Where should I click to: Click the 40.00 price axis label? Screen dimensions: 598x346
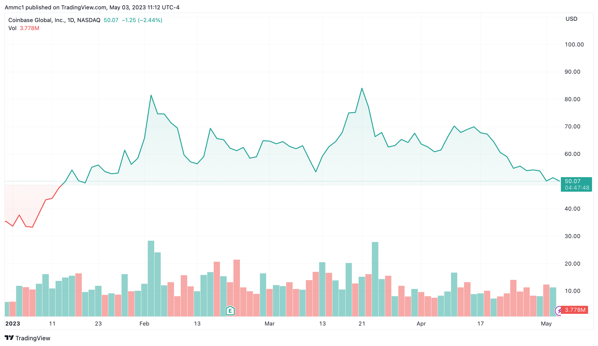pos(572,209)
